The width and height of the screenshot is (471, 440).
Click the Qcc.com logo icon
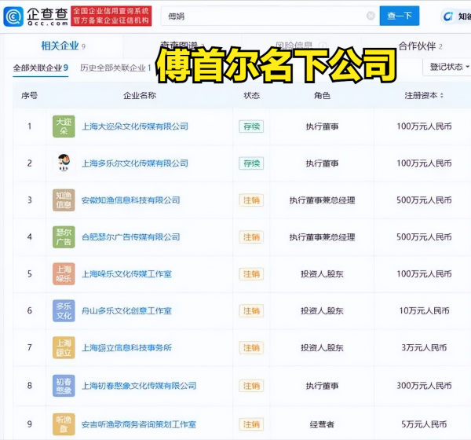(x=13, y=16)
